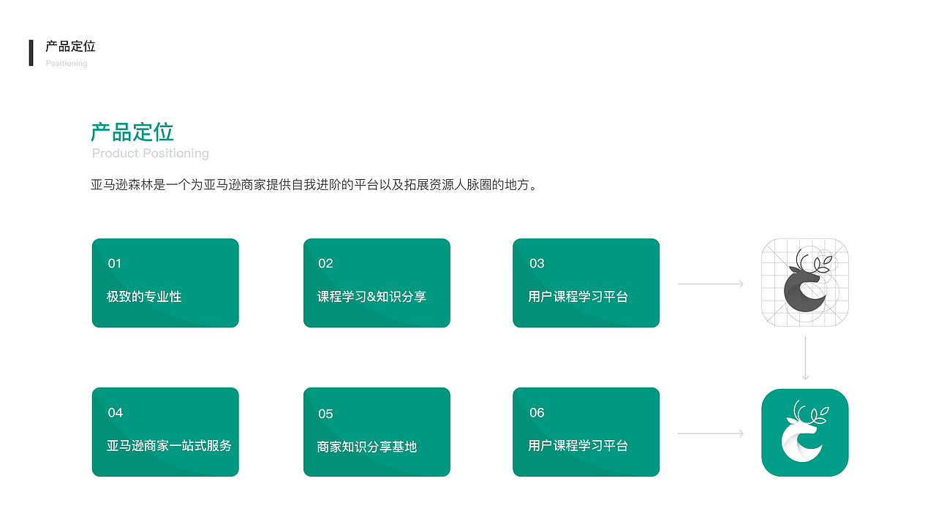The width and height of the screenshot is (936, 530).
Task: Toggle card 05 商家知识分享基地
Action: 377,432
